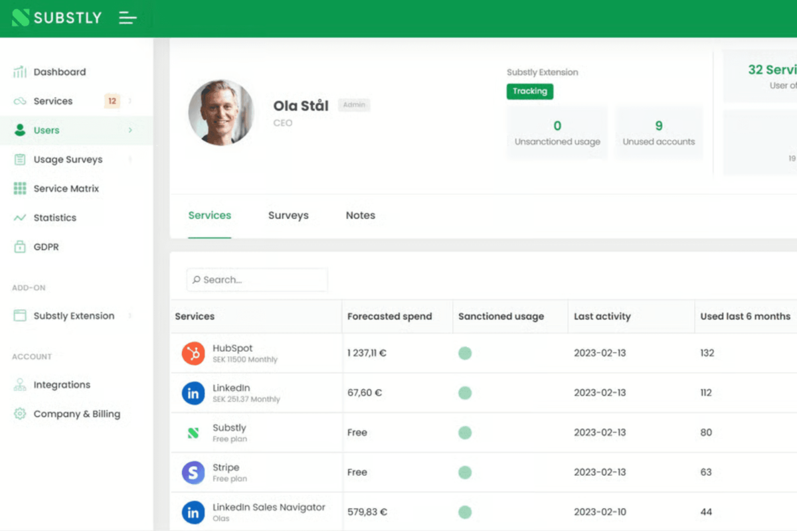This screenshot has width=797, height=531.
Task: Click the sanctioned usage dot for Stripe
Action: (465, 473)
